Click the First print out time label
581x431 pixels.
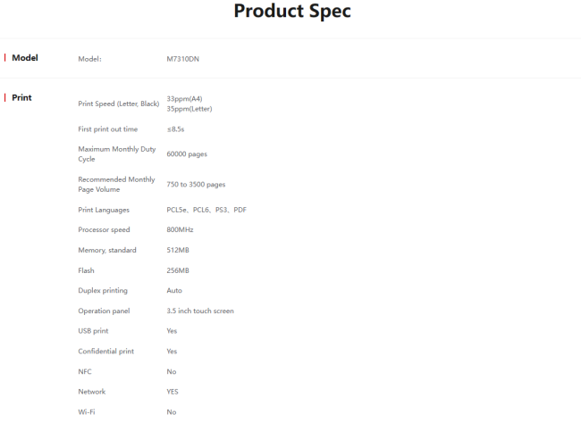point(108,129)
